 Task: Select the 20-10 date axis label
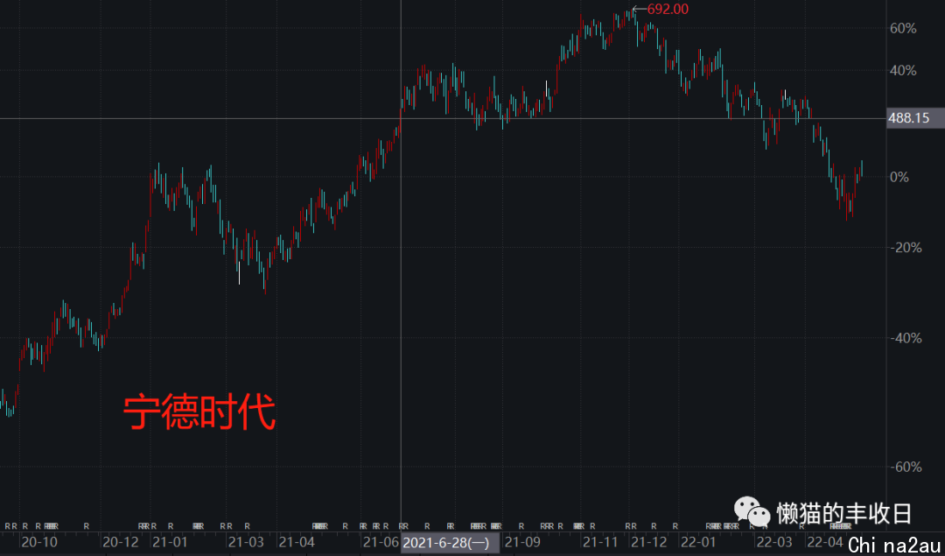click(38, 541)
